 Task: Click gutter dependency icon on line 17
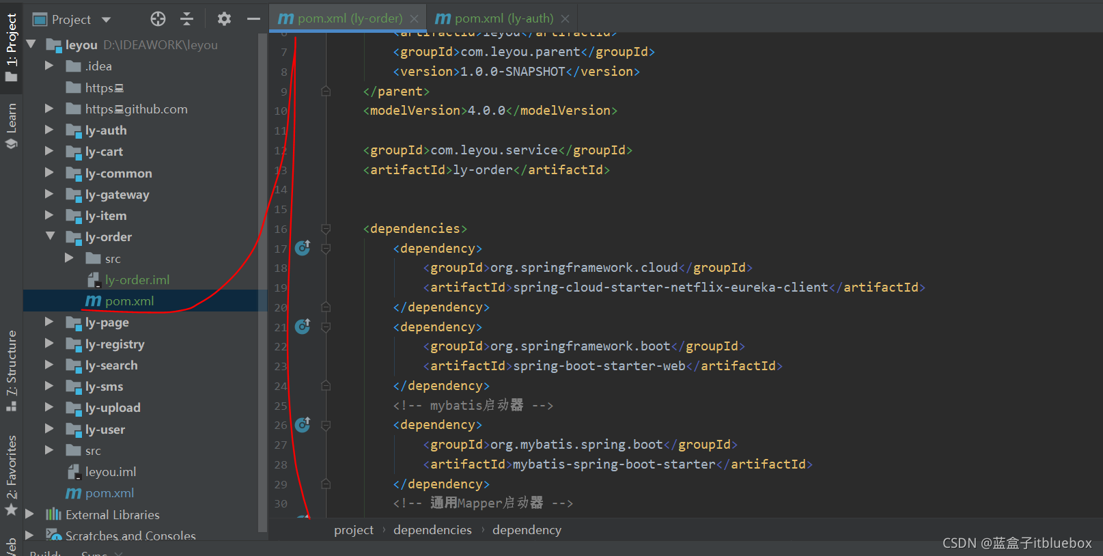click(x=303, y=248)
